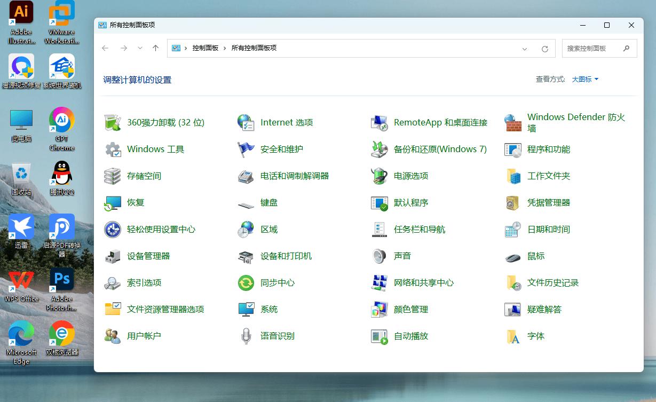Image resolution: width=656 pixels, height=402 pixels.
Task: Expand the recent locations chevron next to forward arrow
Action: click(x=140, y=48)
